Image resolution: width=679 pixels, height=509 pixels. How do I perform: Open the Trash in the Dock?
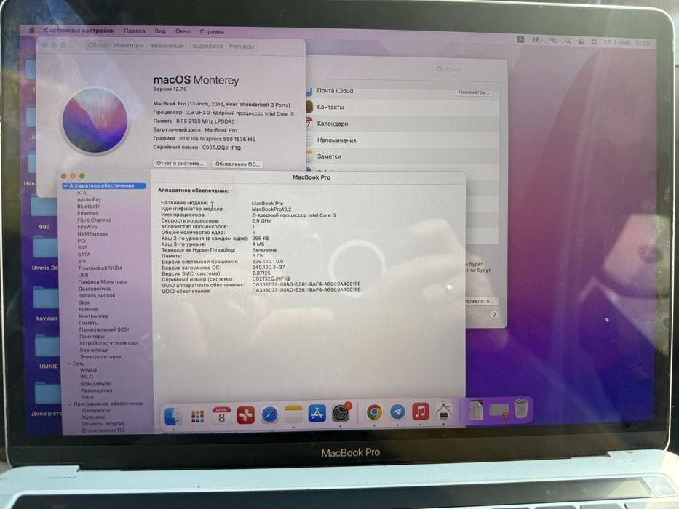521,408
